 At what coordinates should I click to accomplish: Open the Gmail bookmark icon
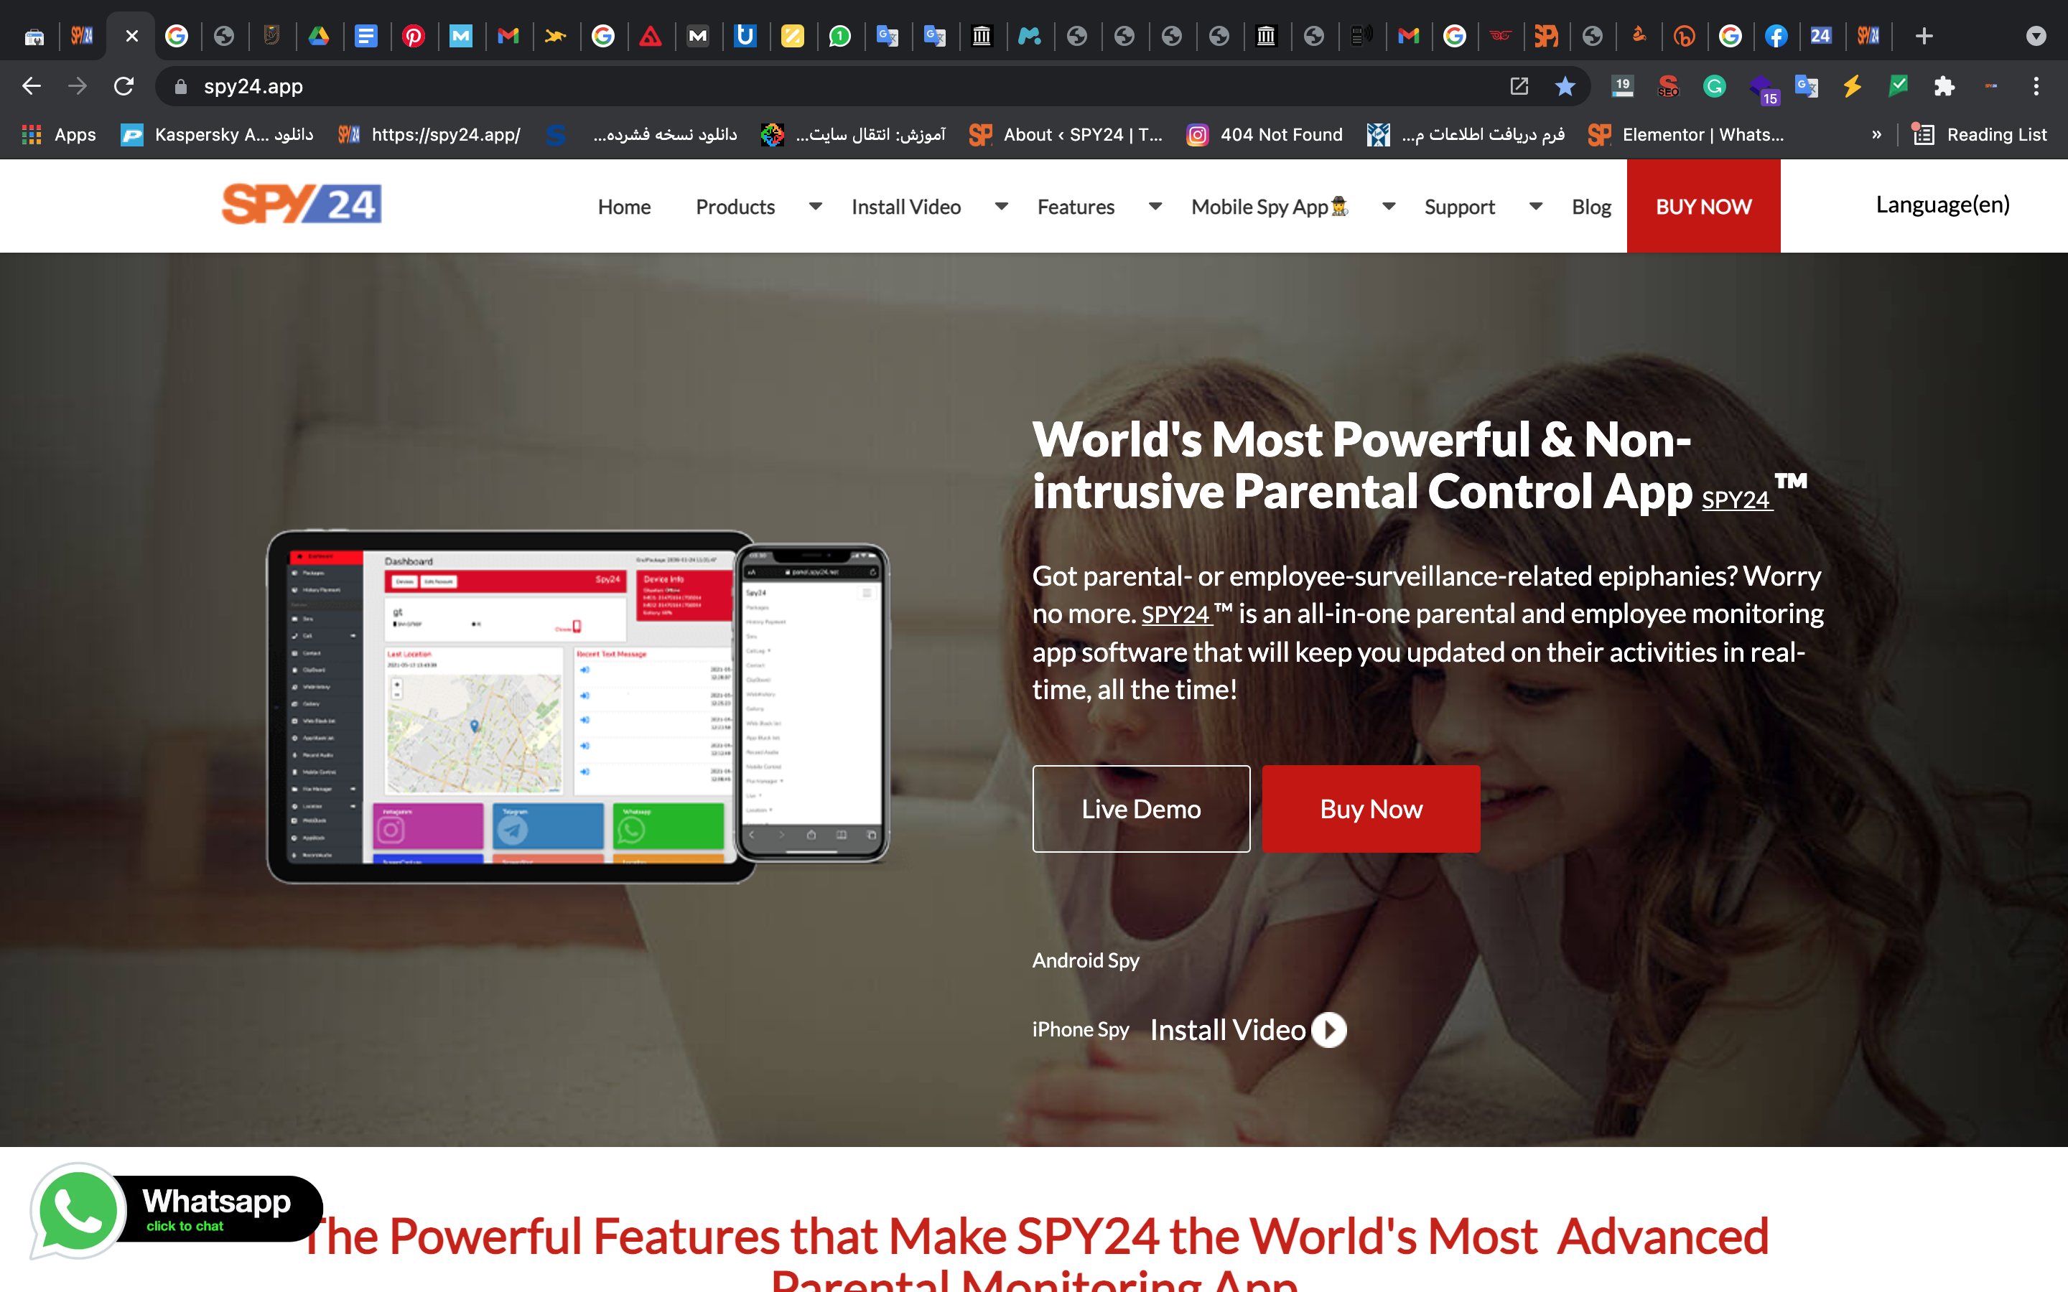[x=509, y=36]
